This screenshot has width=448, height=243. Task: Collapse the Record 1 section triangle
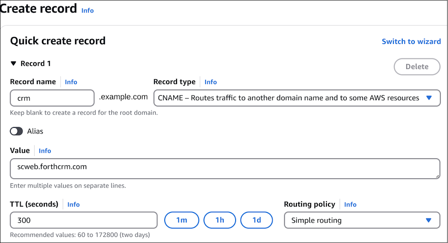coord(13,64)
